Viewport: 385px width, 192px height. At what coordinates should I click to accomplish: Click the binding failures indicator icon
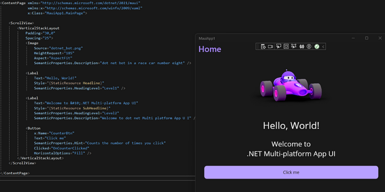point(302,46)
